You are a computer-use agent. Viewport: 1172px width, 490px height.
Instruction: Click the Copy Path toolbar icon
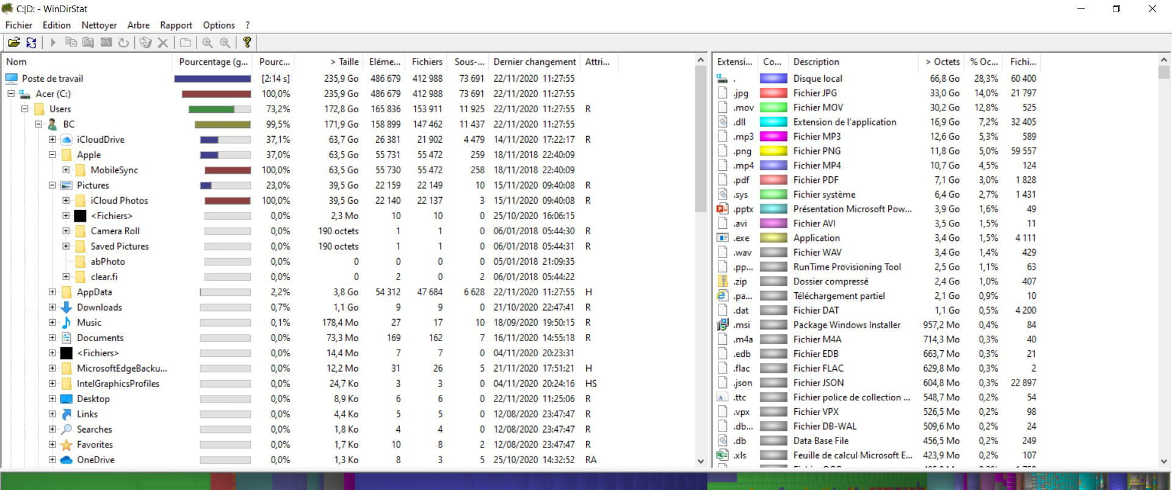[x=71, y=42]
